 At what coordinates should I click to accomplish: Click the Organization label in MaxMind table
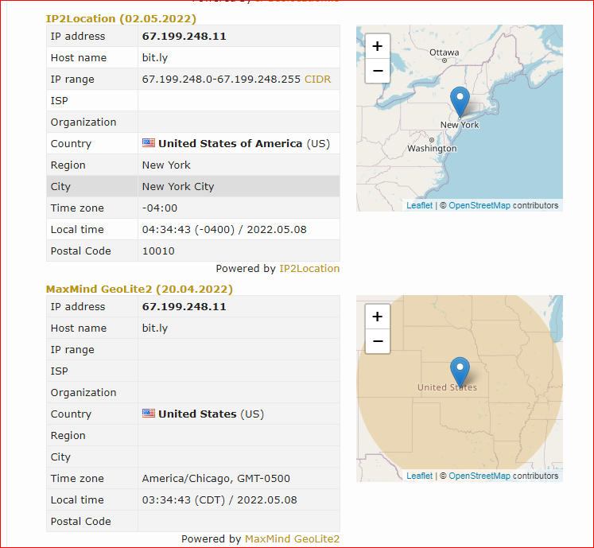tap(83, 393)
